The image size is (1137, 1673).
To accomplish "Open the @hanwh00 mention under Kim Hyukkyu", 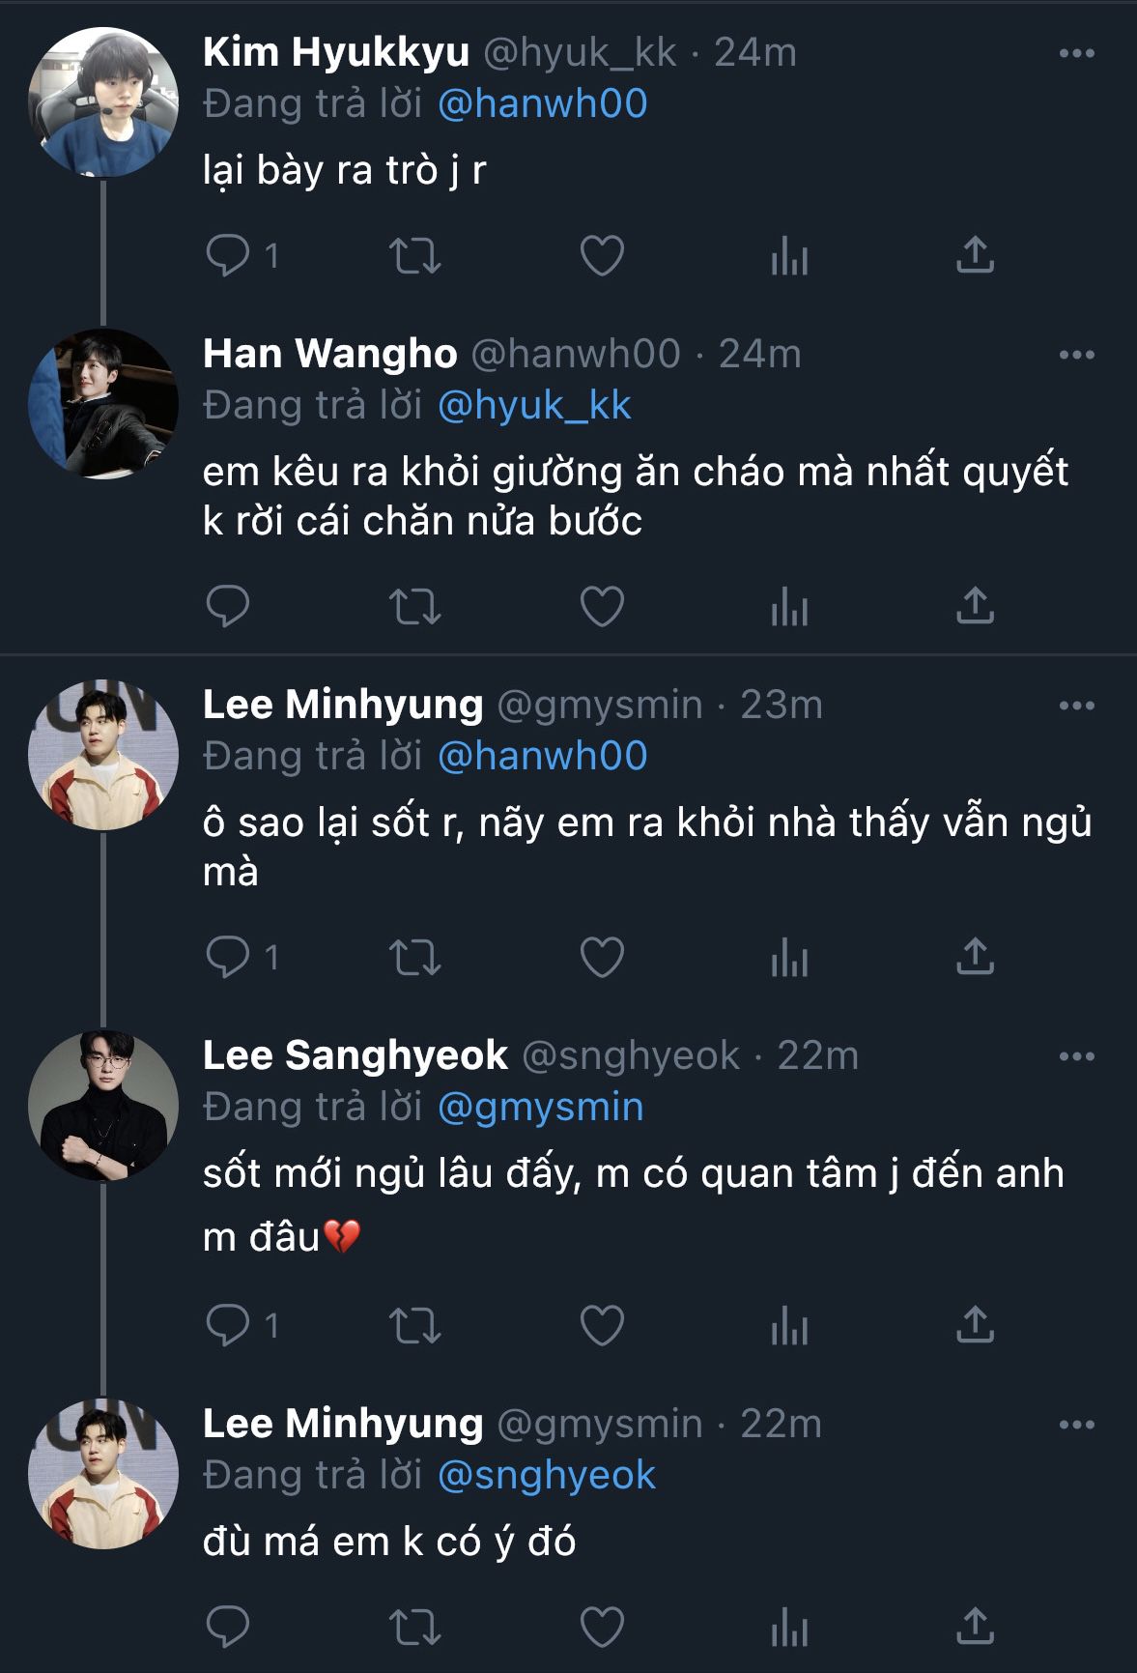I will [542, 104].
